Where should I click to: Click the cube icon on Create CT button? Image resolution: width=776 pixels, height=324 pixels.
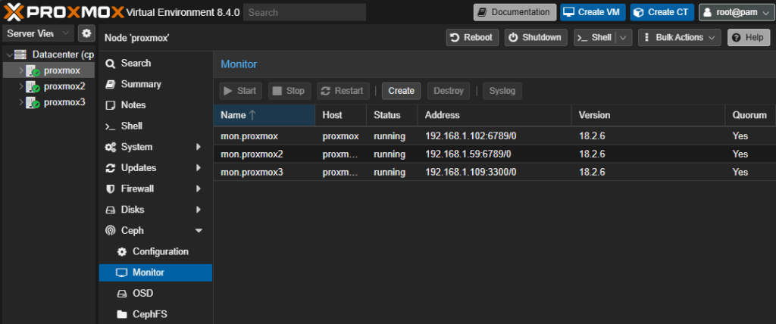pyautogui.click(x=640, y=12)
